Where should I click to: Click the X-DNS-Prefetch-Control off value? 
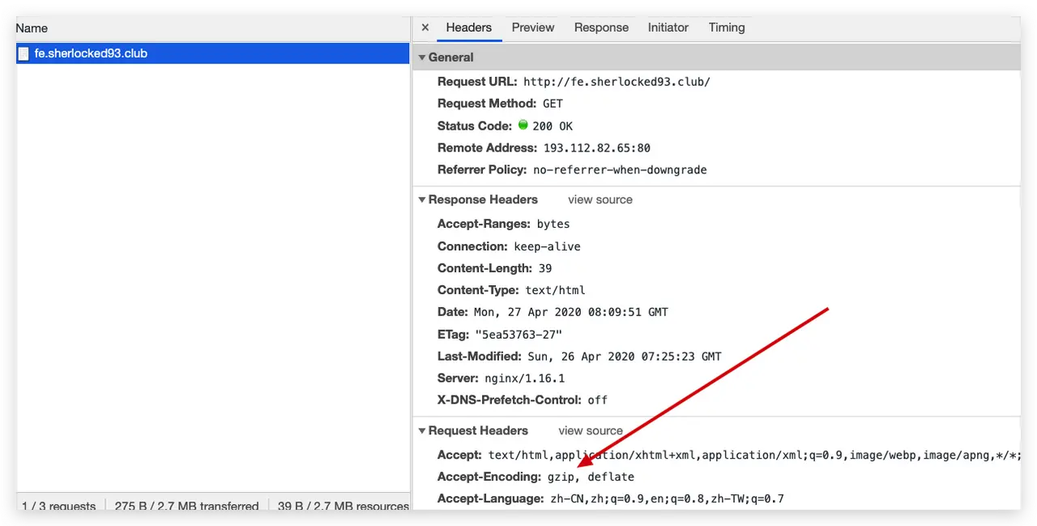[x=598, y=400]
